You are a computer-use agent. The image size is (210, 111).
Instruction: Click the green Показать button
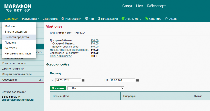[58, 88]
